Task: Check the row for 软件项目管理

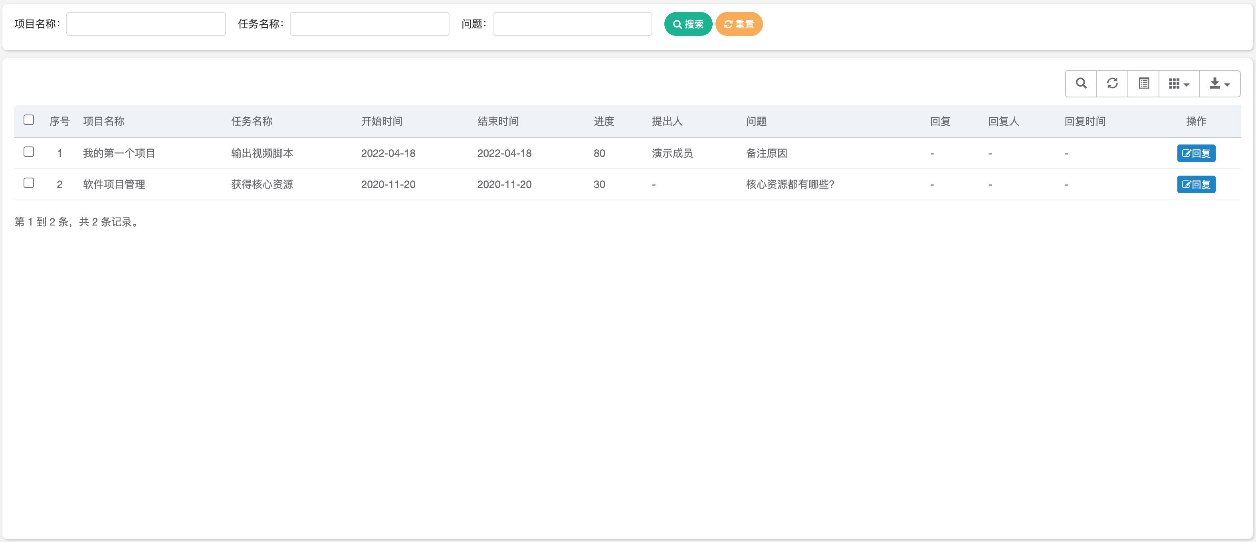Action: click(x=29, y=183)
